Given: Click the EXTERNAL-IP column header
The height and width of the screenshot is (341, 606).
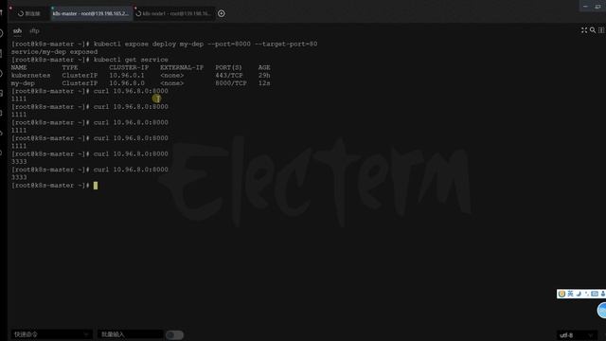Looking at the screenshot, I should tap(182, 67).
